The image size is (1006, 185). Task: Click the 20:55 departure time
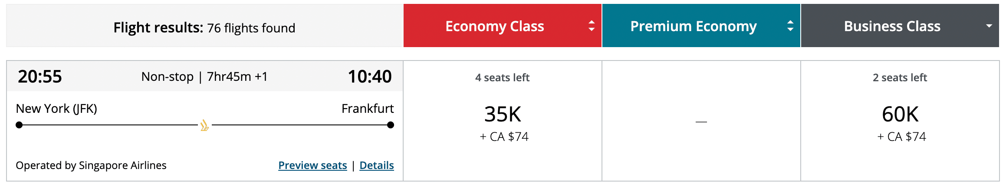click(x=40, y=77)
